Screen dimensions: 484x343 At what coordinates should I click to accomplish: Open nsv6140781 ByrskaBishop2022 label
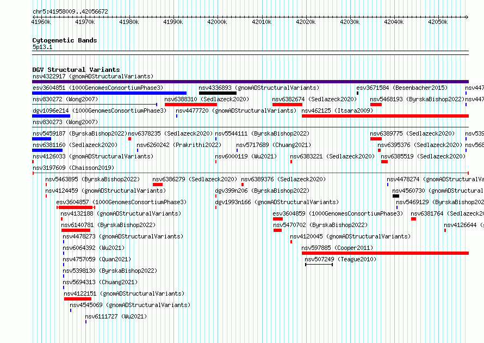pyautogui.click(x=108, y=225)
